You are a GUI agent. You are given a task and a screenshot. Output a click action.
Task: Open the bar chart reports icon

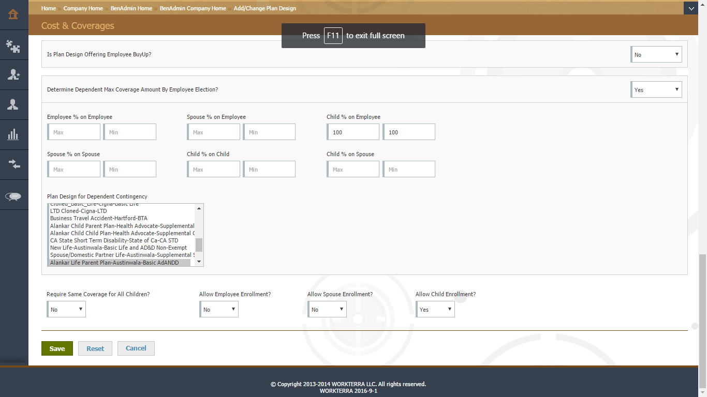coord(13,135)
